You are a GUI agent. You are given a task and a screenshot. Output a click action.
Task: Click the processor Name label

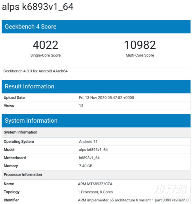pos(9,184)
